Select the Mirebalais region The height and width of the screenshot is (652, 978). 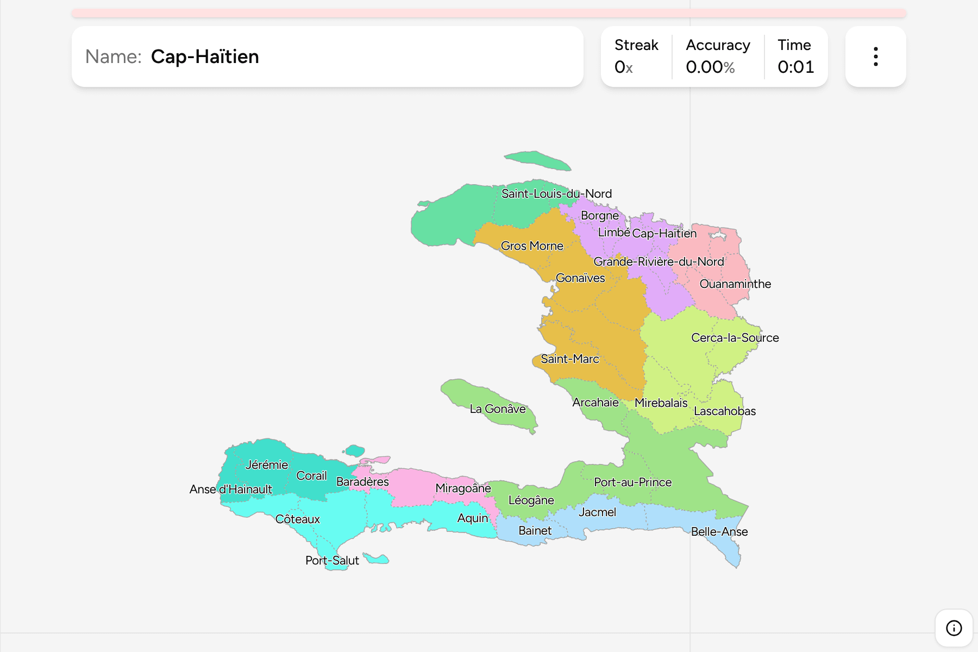pos(661,403)
